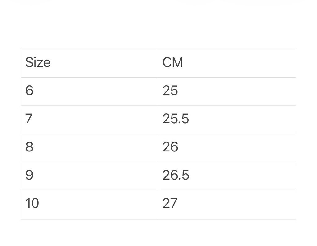Select the 25.5 measurement cell
This screenshot has height=246, width=317.
(227, 120)
